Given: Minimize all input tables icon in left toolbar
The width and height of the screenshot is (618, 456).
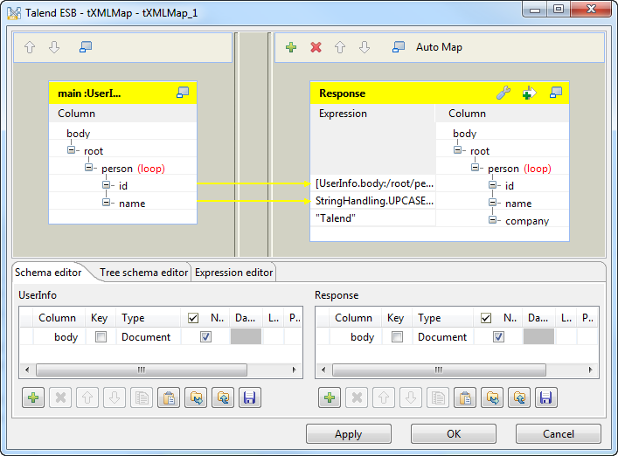Looking at the screenshot, I should point(86,47).
